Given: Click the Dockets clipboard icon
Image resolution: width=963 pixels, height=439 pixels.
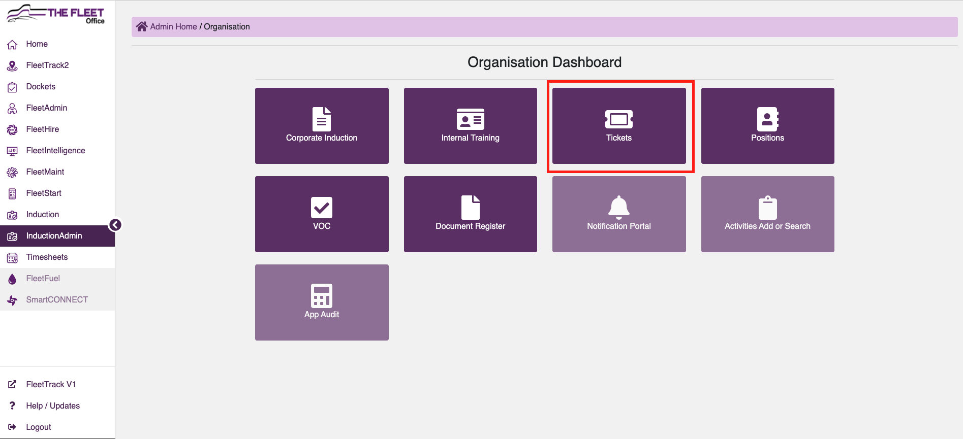Looking at the screenshot, I should click(x=12, y=87).
